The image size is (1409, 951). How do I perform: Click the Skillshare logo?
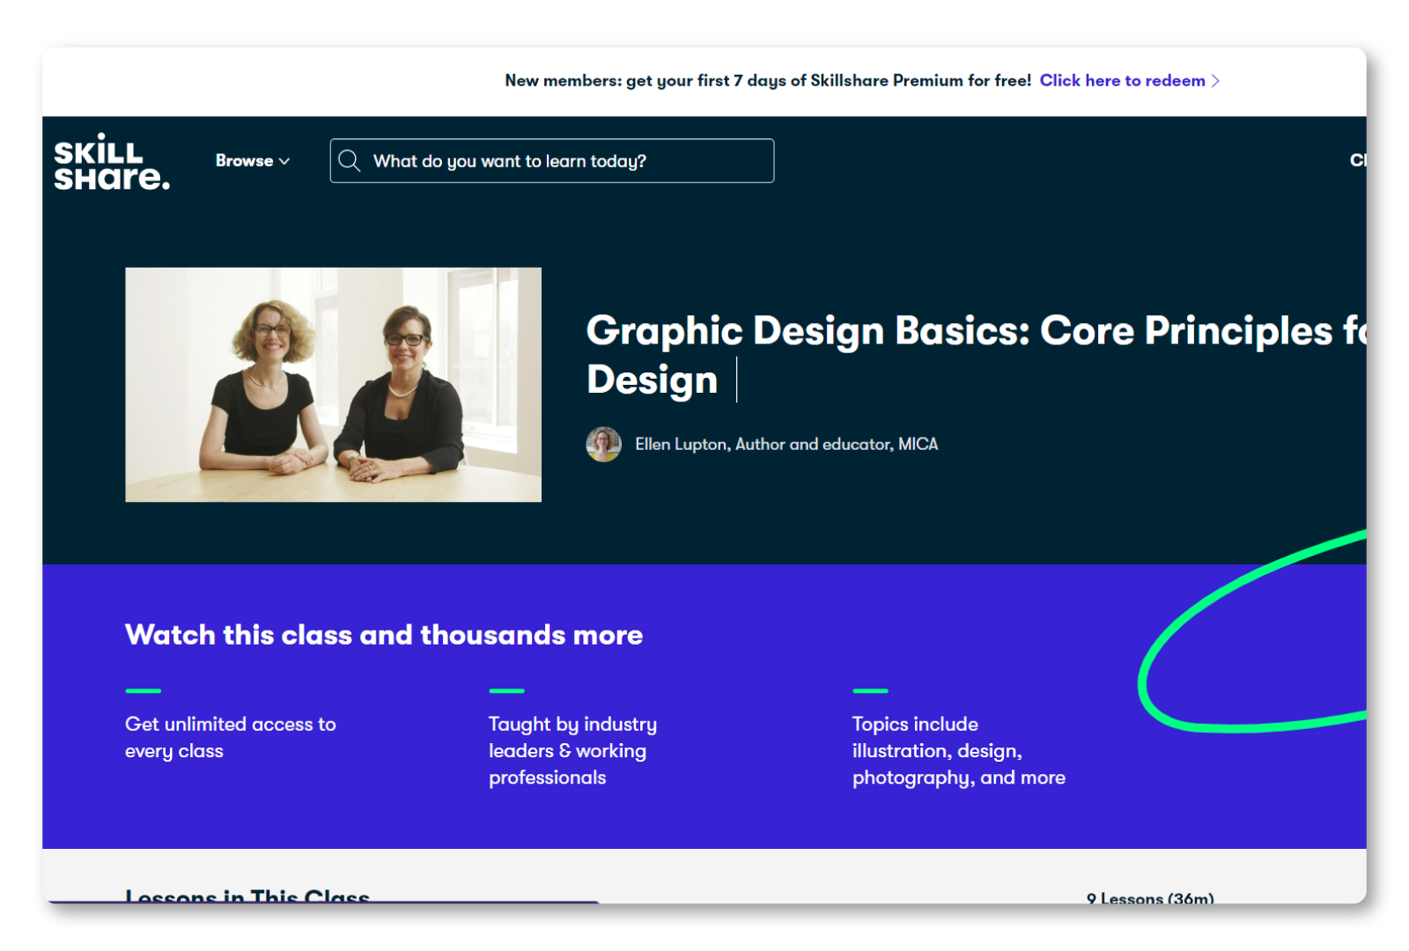pos(112,162)
